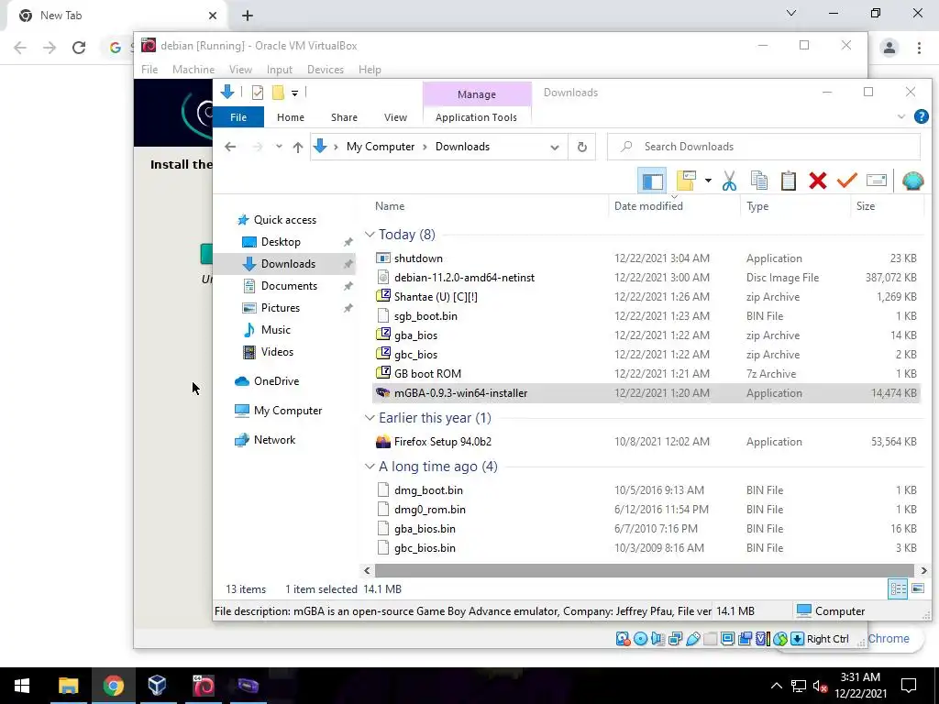Click VirtualBox USB status icon

693,639
